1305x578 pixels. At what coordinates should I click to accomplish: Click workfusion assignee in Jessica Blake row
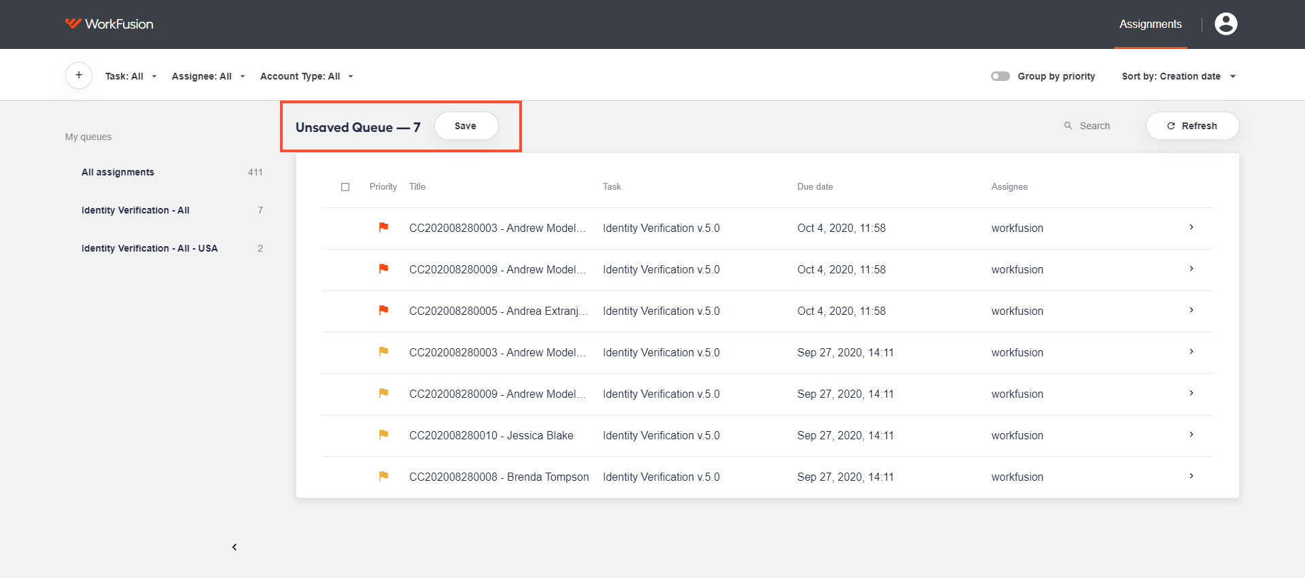1017,435
